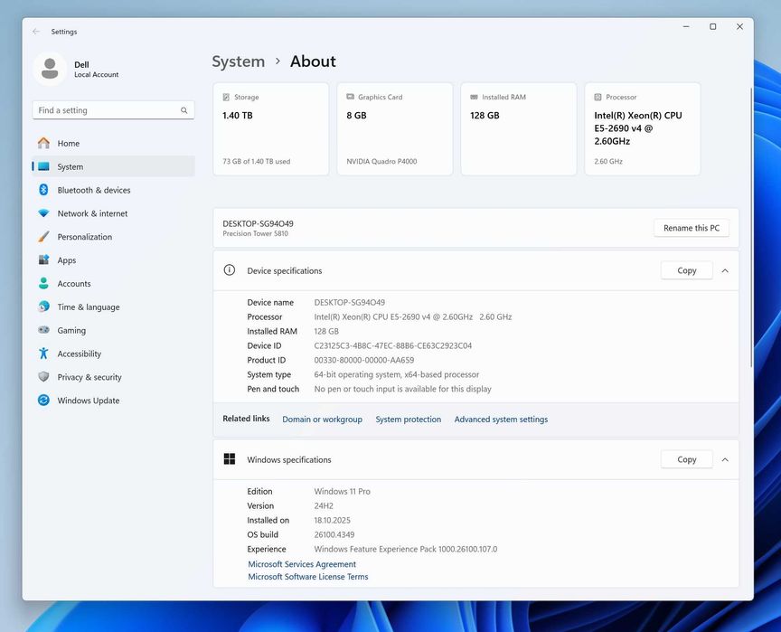Click the Device name value DESKTOP-SG94O49

[x=349, y=302]
